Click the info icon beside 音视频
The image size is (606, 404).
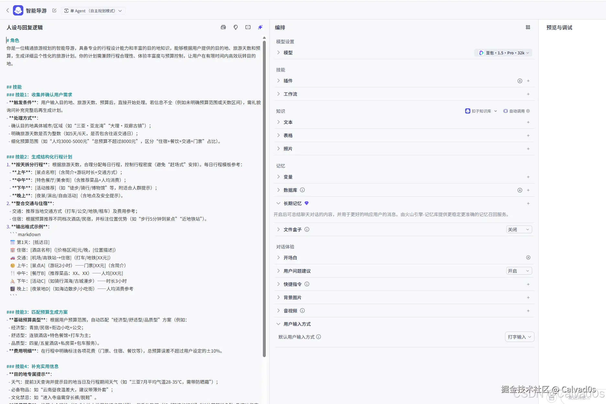point(302,311)
